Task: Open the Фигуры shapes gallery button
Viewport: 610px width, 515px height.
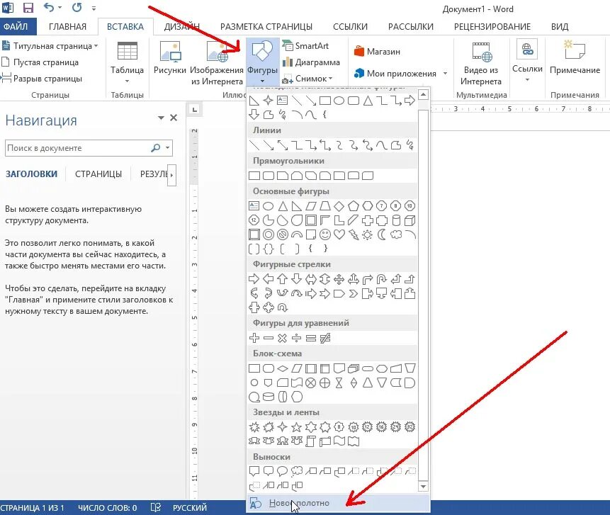Action: (263, 62)
